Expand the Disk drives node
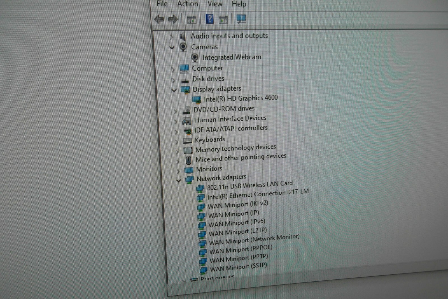 pos(174,81)
